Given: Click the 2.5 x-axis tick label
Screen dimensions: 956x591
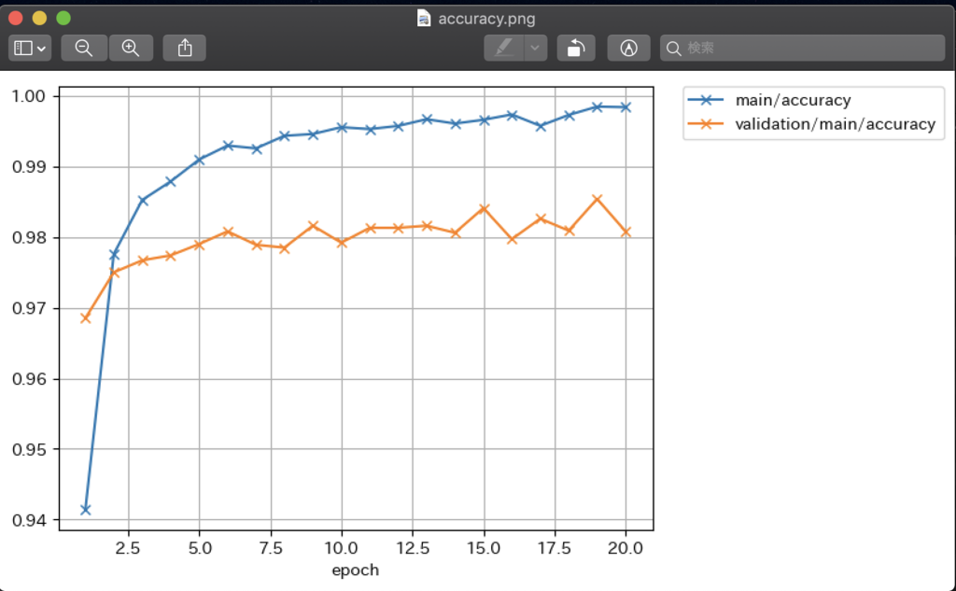Looking at the screenshot, I should (x=128, y=548).
